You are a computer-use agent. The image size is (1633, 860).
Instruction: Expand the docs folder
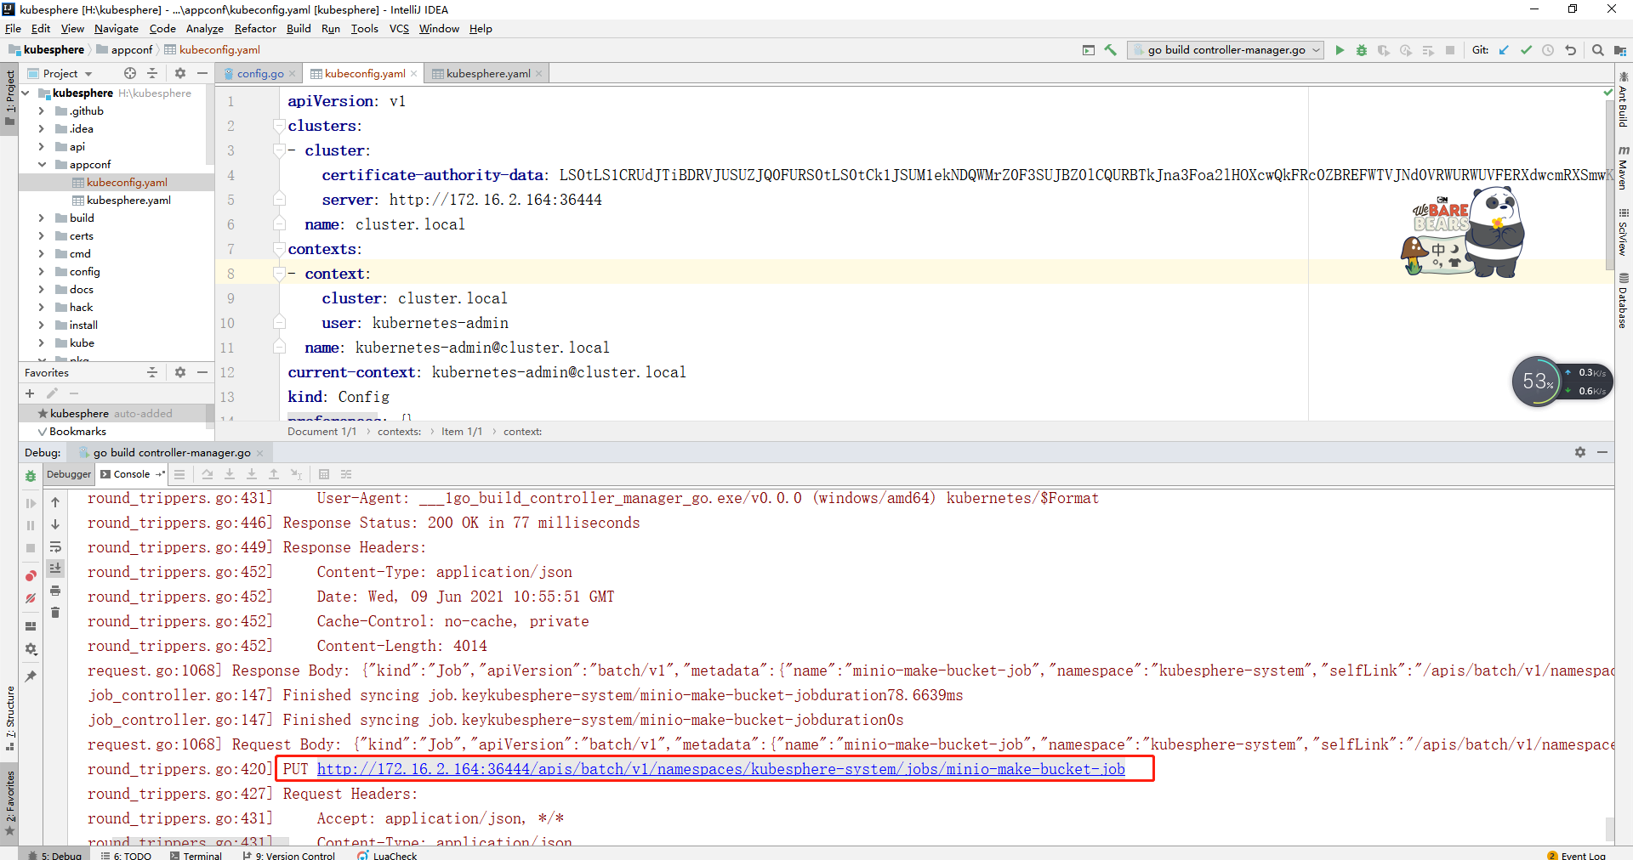(41, 290)
